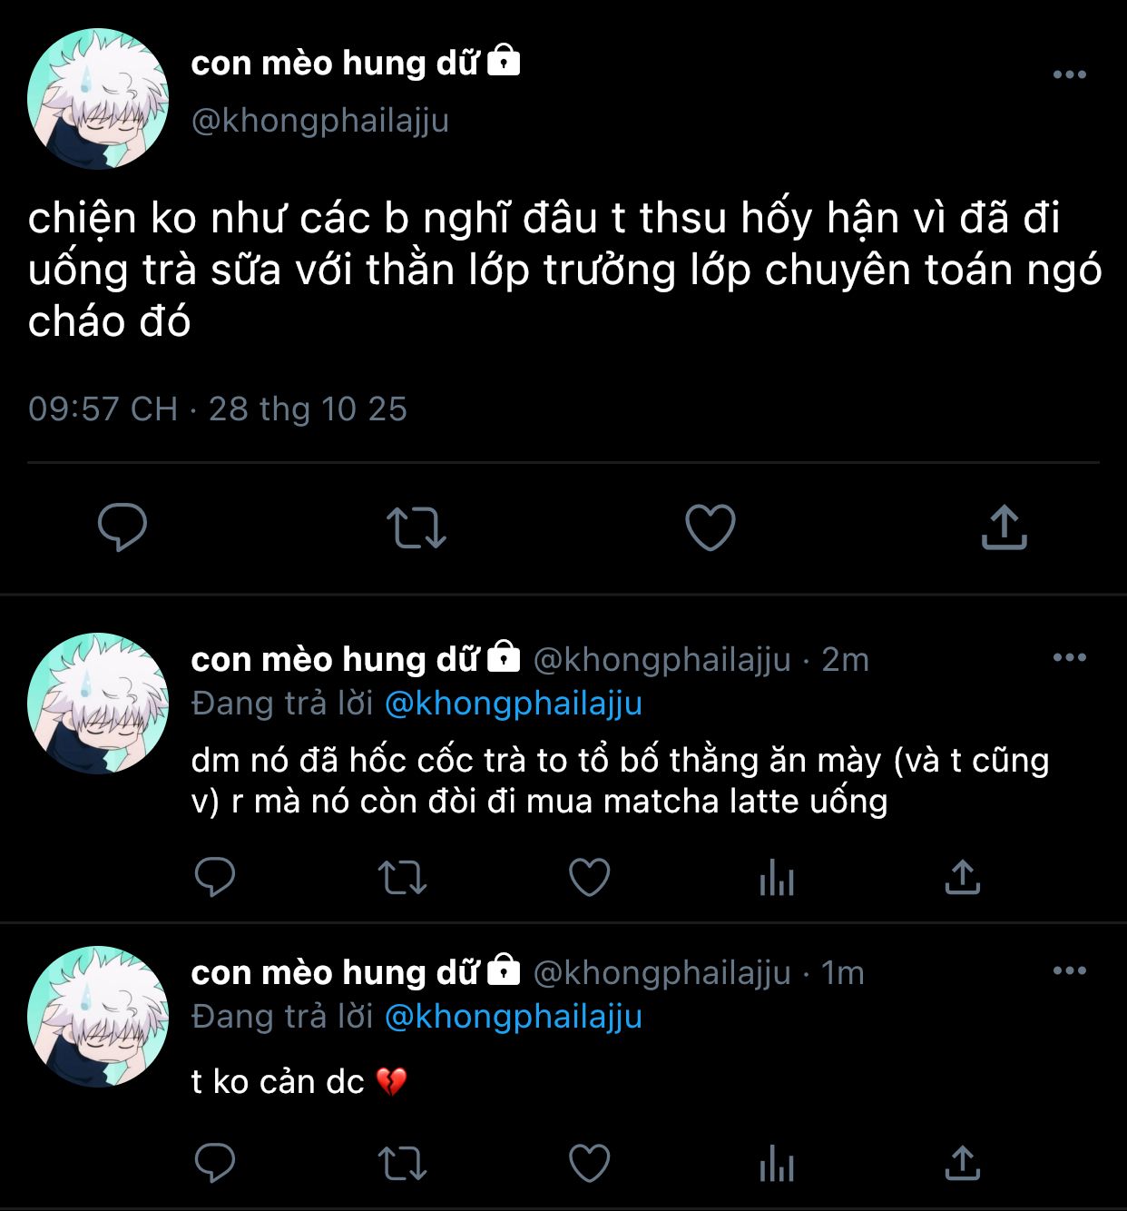Reply to the main tweet
Image resolution: width=1127 pixels, height=1211 pixels.
(x=122, y=527)
